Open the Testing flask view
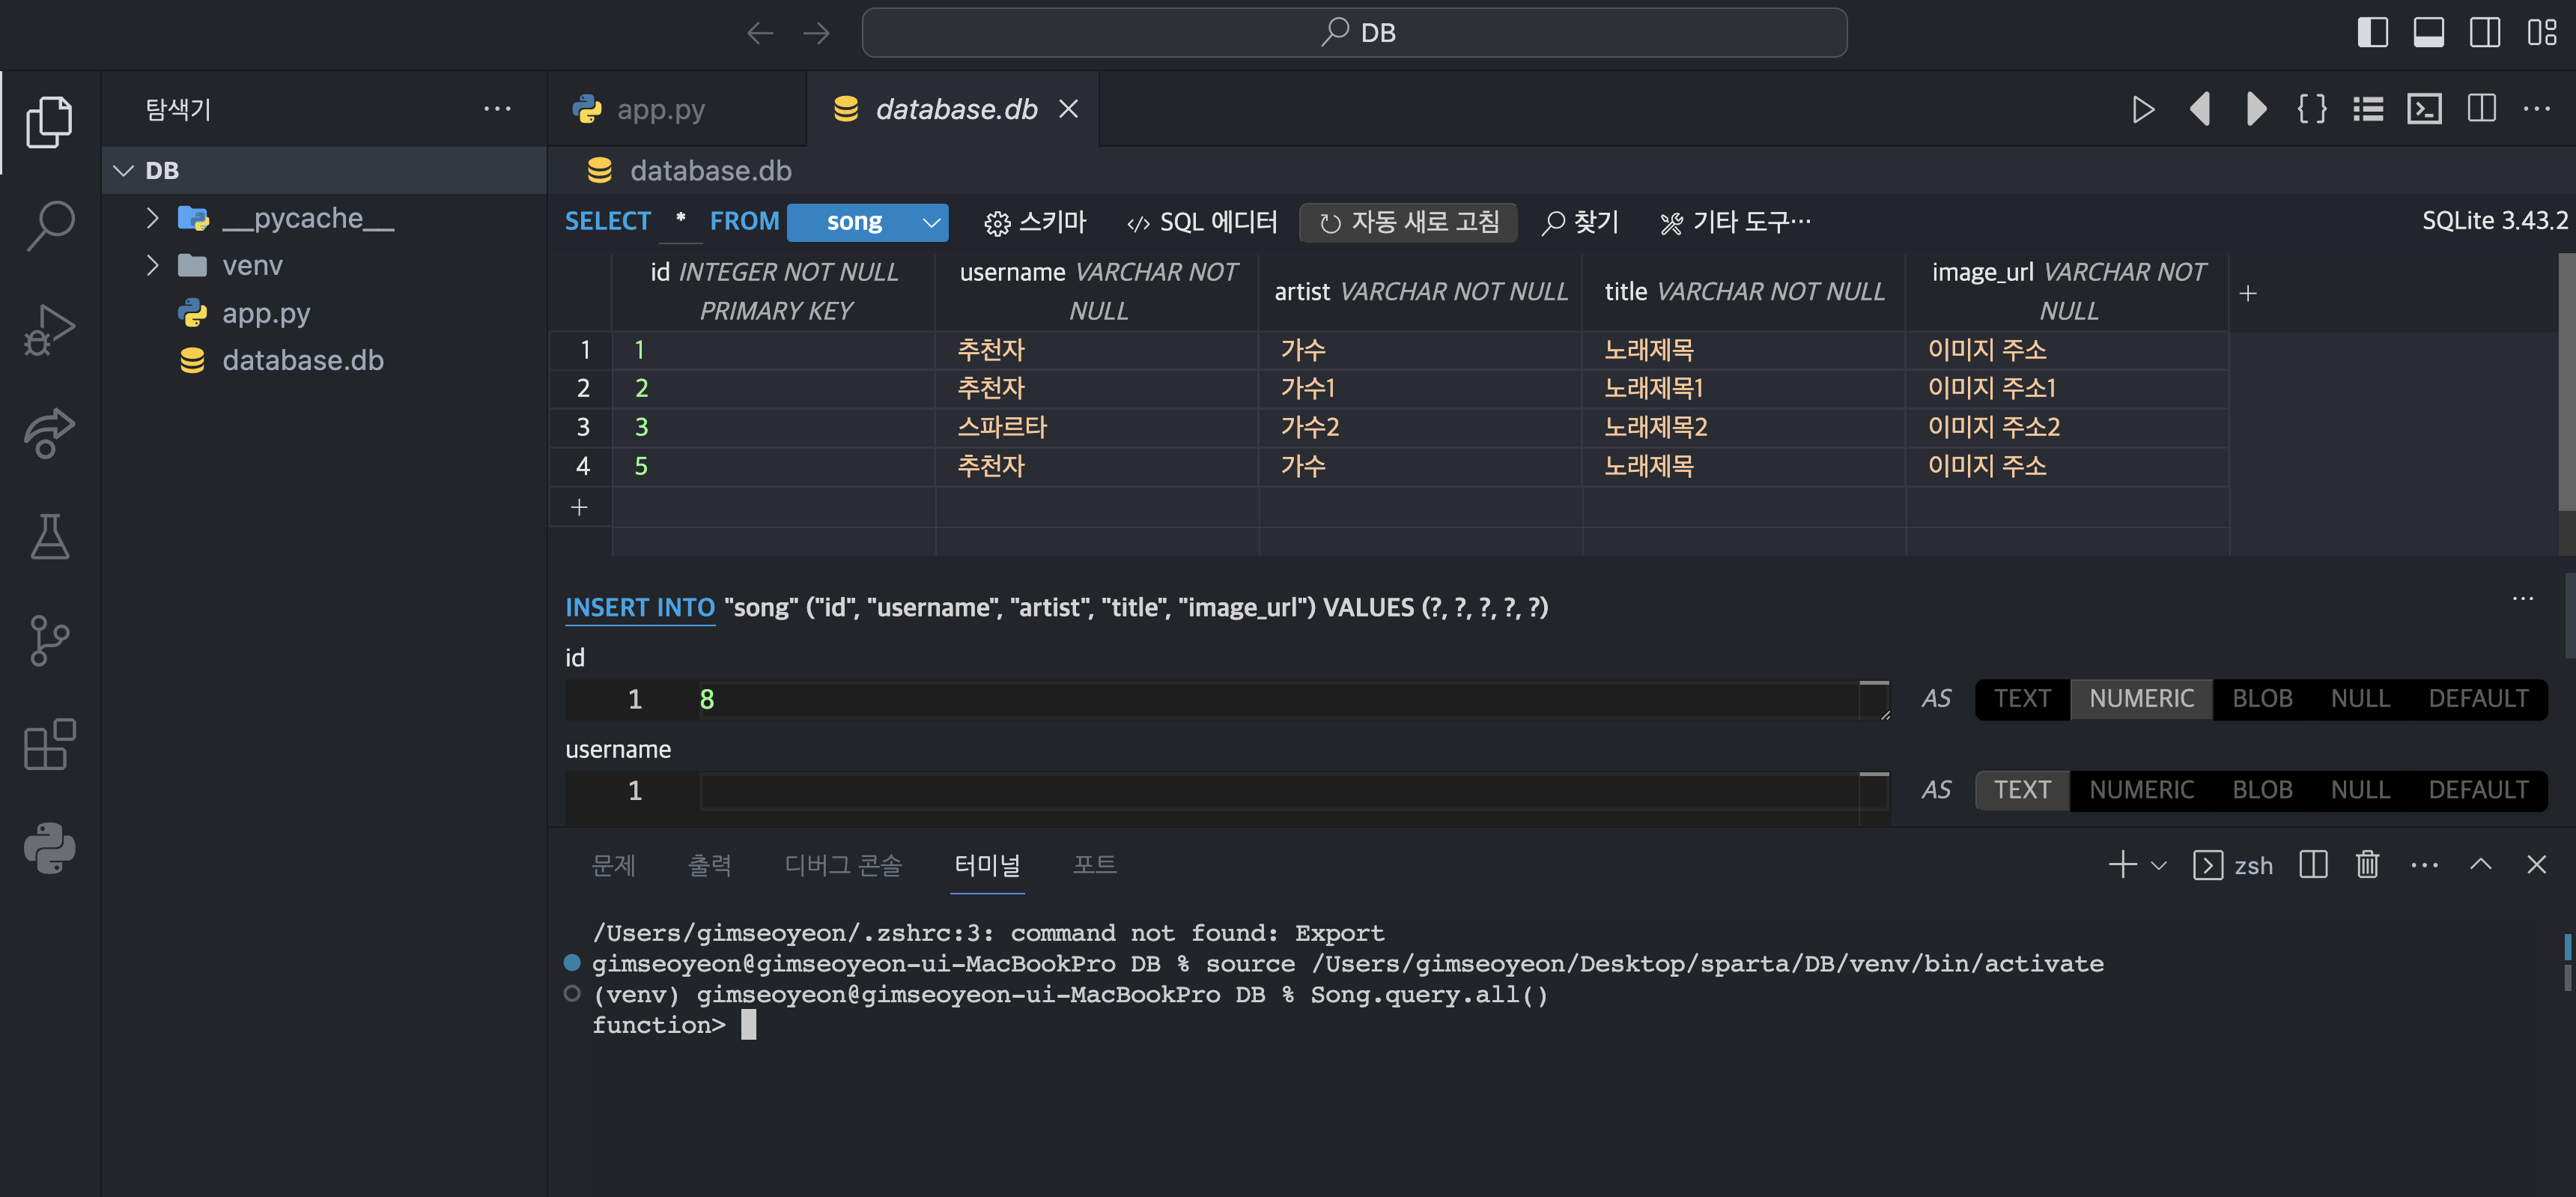Viewport: 2576px width, 1197px height. point(49,537)
